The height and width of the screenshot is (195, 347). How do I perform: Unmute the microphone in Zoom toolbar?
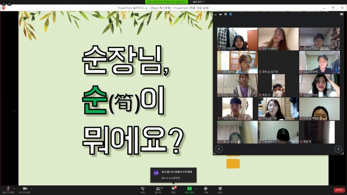tap(7, 189)
